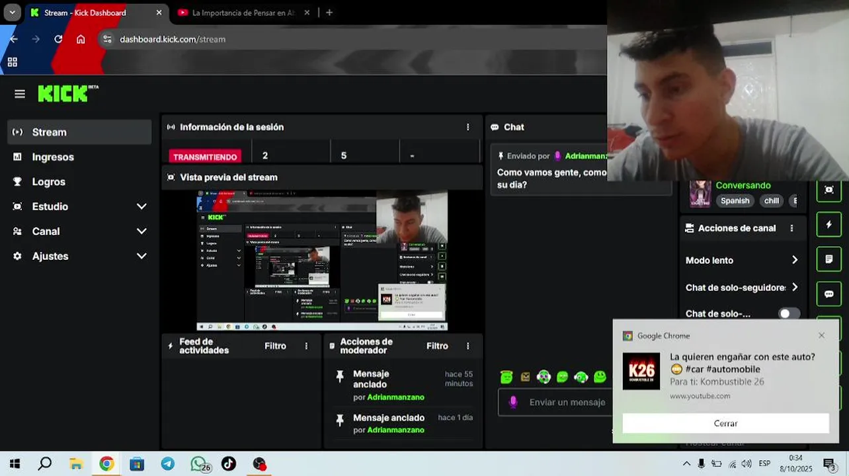
Task: Click the lightning bolt quick actions button
Action: (x=829, y=225)
